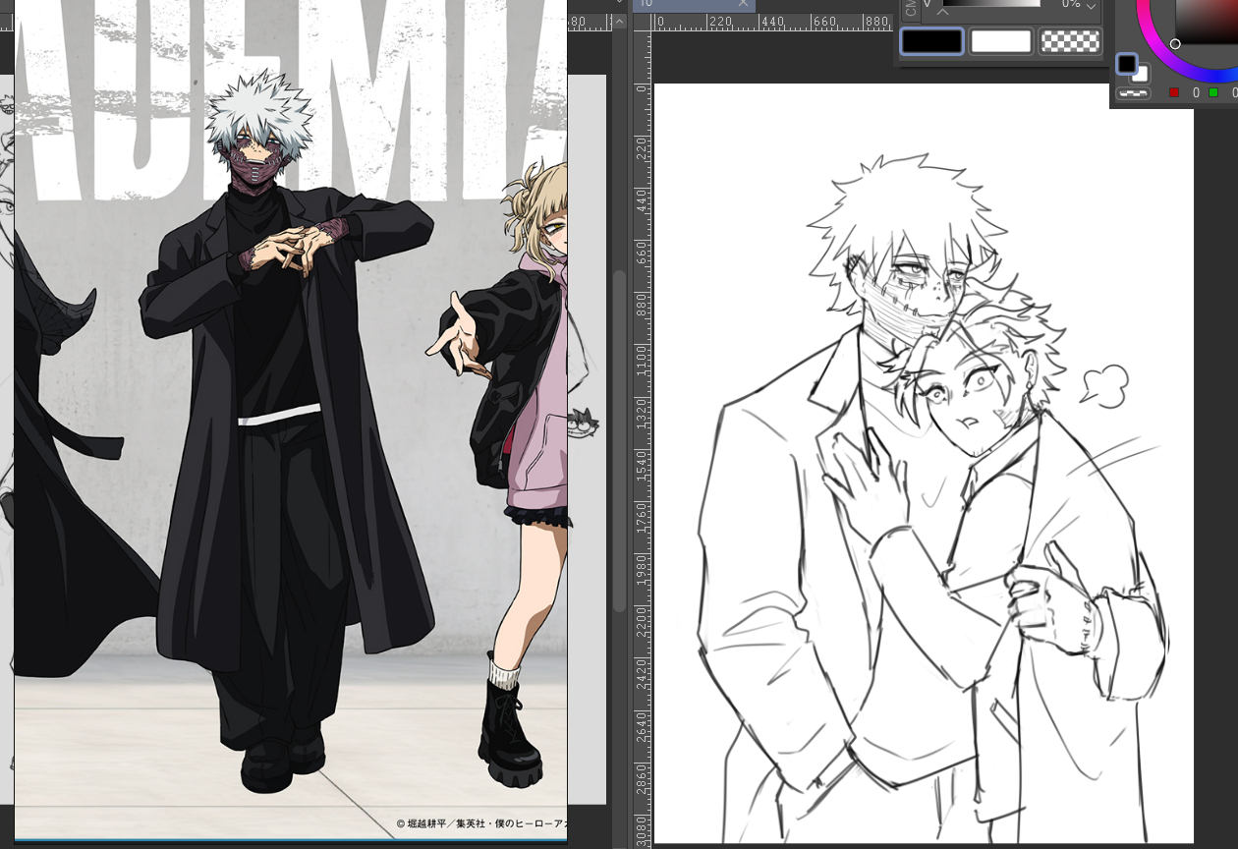Activate white sub color icon beside color wheel
Viewport: 1238px width, 849px height.
pos(1142,75)
